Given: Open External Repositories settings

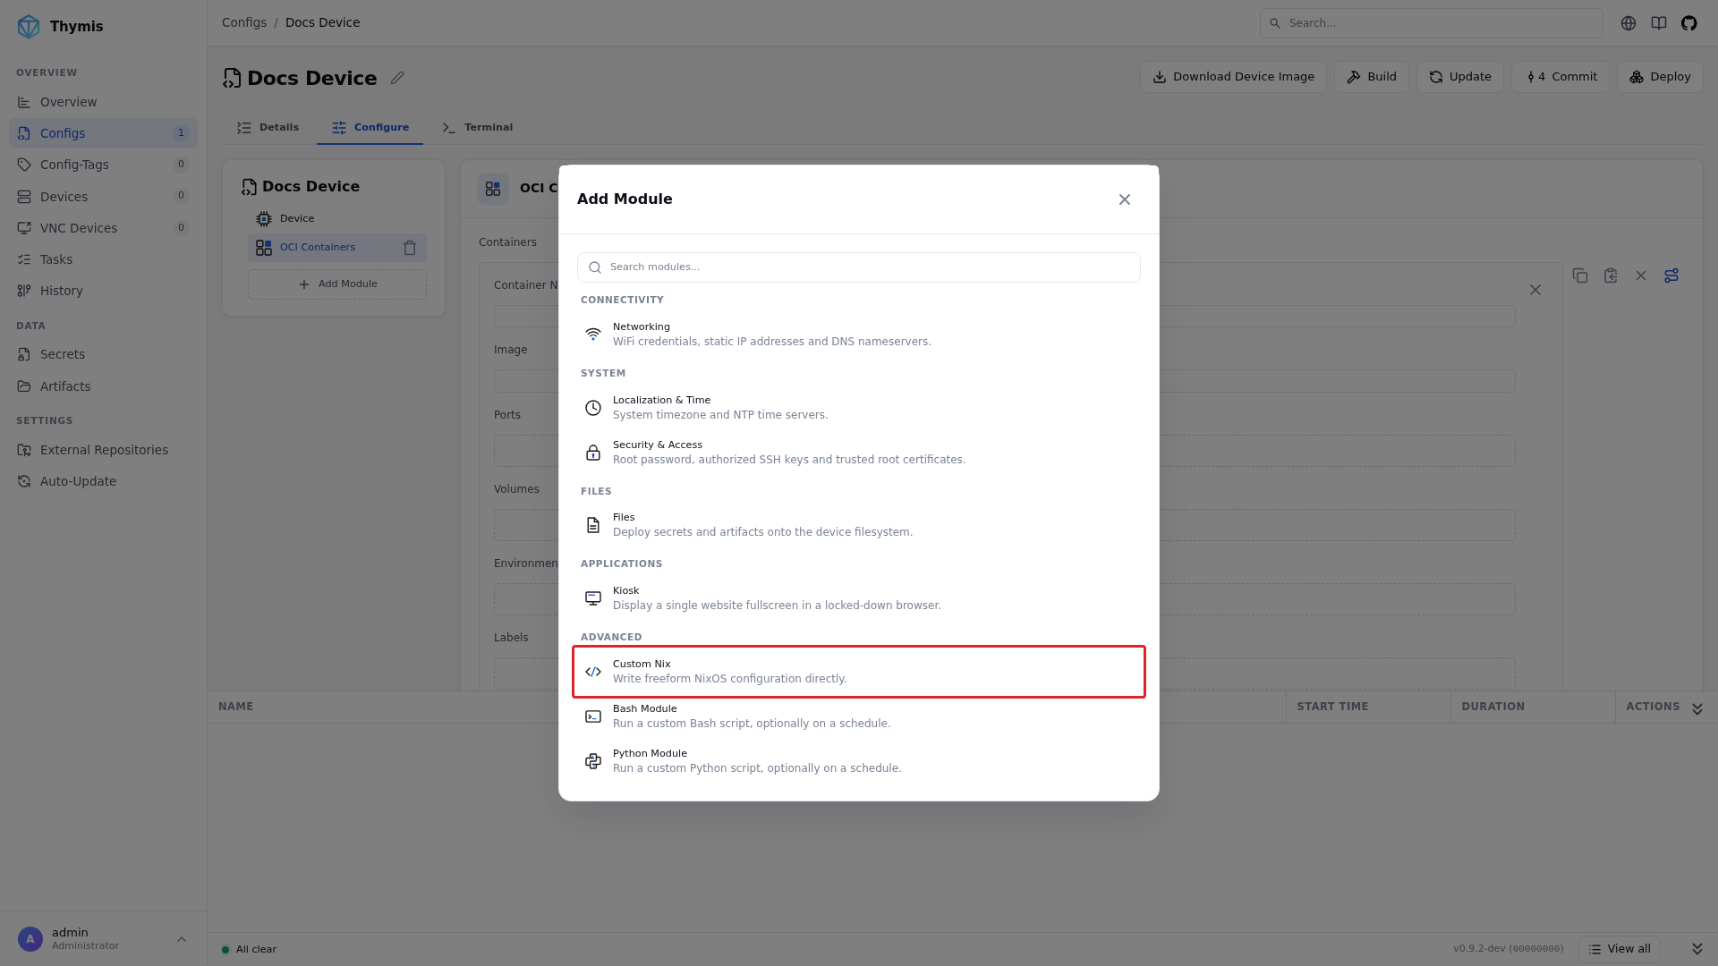Looking at the screenshot, I should coord(103,450).
